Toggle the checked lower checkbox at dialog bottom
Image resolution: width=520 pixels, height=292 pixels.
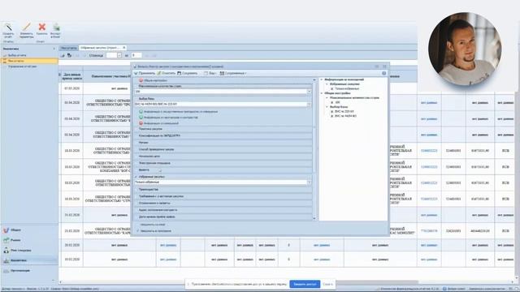click(x=138, y=230)
